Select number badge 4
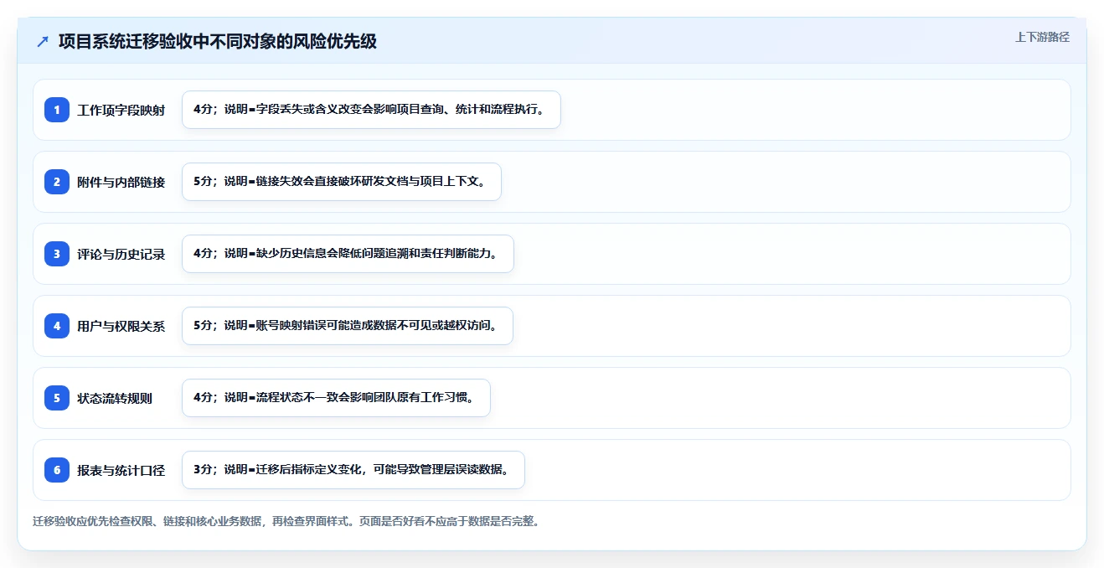1104x568 pixels. point(57,326)
